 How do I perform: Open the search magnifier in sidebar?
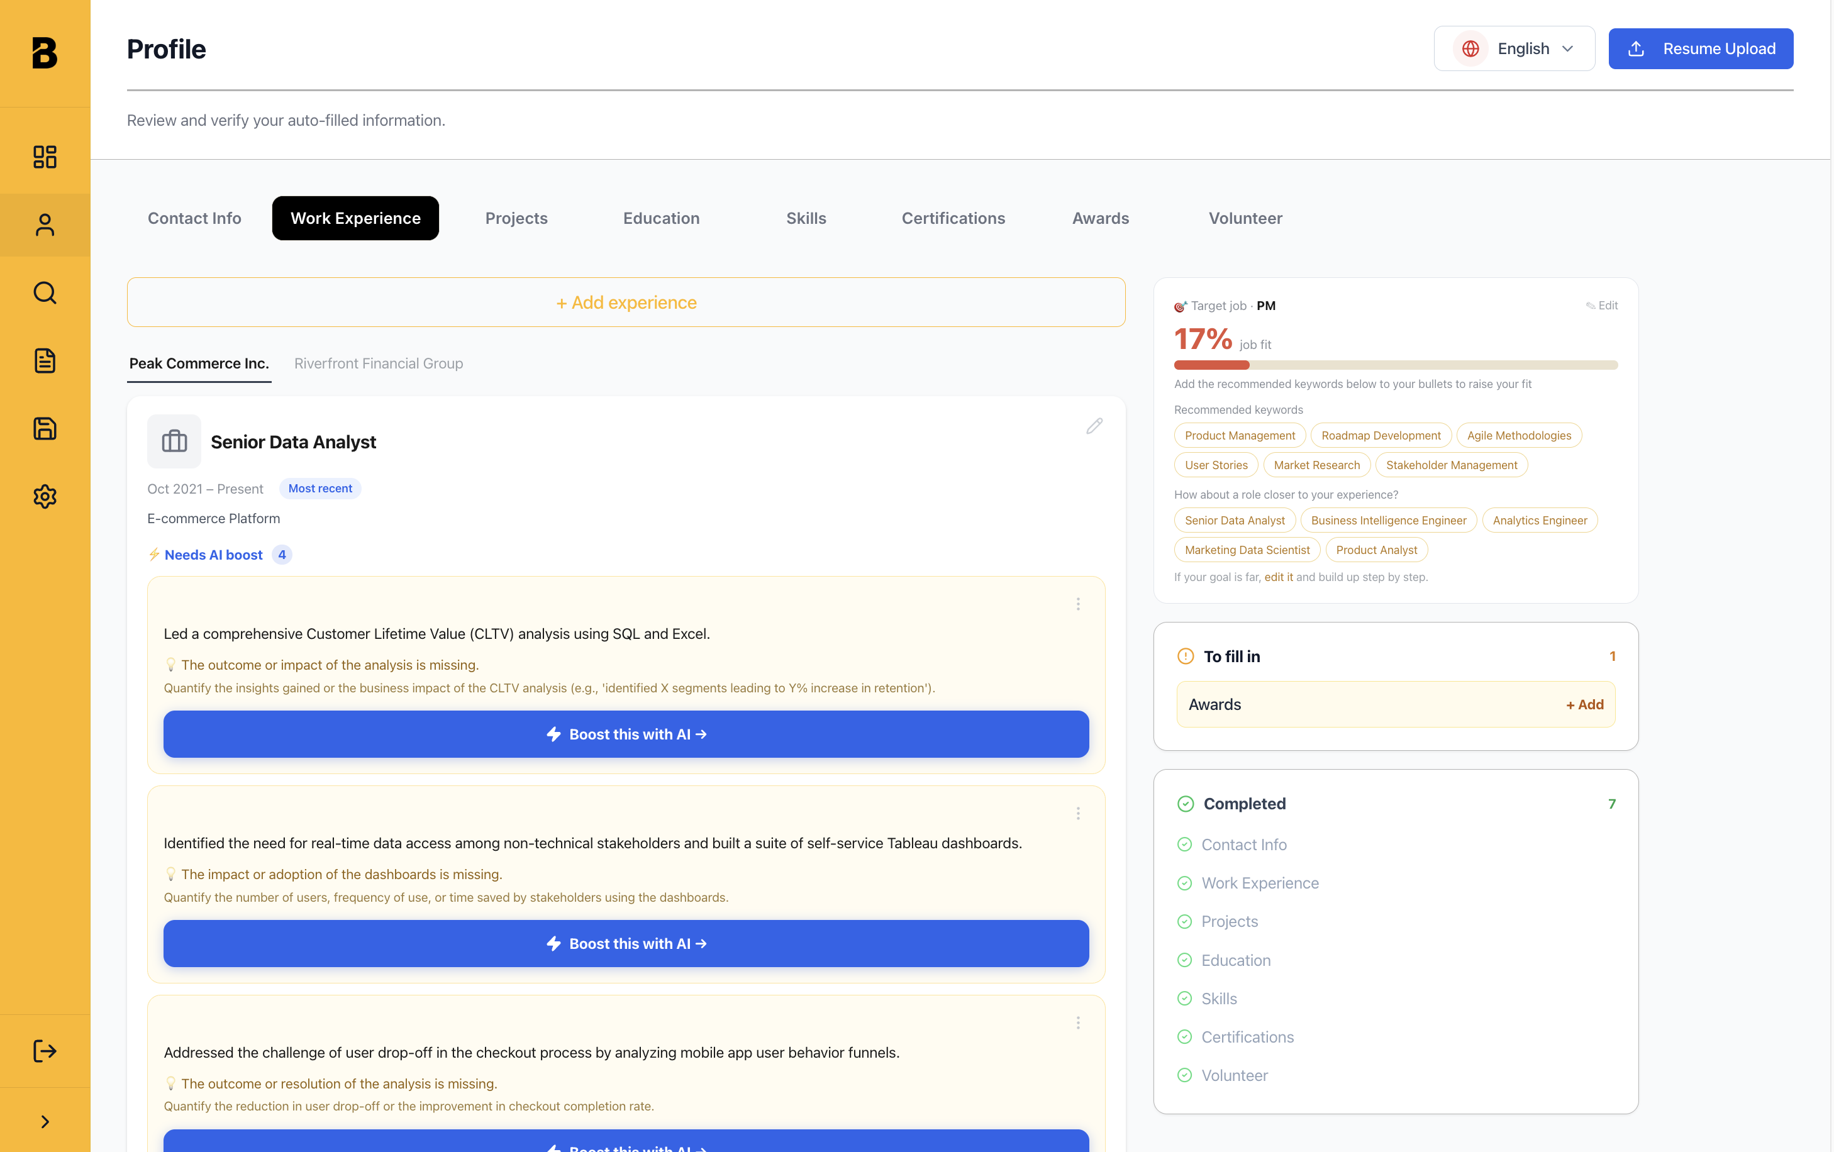point(45,292)
